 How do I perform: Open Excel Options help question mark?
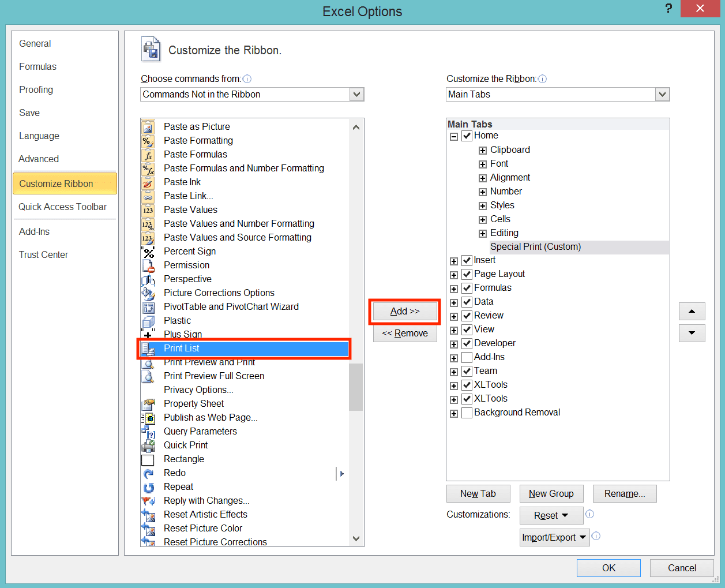[668, 9]
